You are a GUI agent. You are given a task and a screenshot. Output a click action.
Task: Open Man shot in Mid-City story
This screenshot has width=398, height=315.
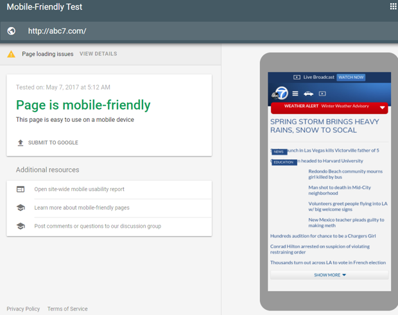click(x=340, y=190)
